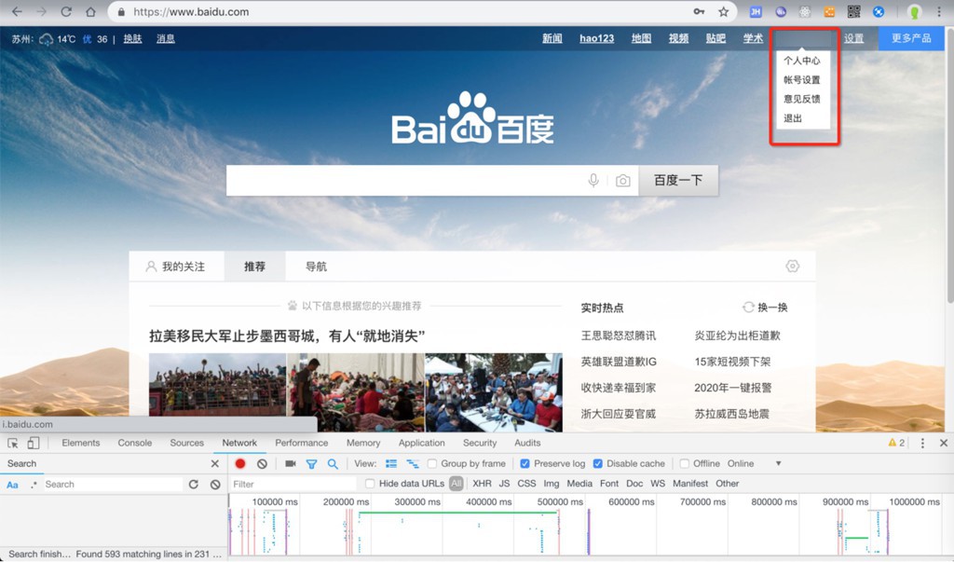
Task: Refresh hot topics via 换一换
Action: pyautogui.click(x=766, y=308)
